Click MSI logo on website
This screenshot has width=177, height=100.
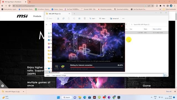click(22, 16)
